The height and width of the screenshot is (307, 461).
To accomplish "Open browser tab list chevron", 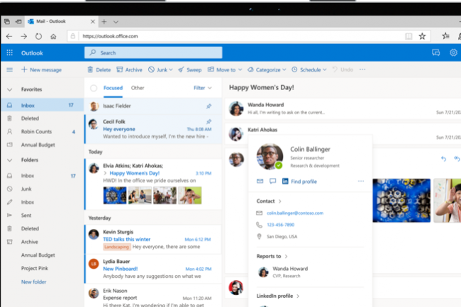I will 116,22.
